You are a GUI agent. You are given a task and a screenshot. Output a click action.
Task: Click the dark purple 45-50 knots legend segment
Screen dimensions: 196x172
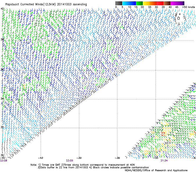181,3
